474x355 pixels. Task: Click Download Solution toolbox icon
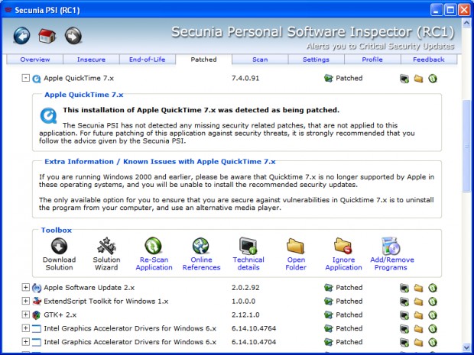pyautogui.click(x=59, y=246)
